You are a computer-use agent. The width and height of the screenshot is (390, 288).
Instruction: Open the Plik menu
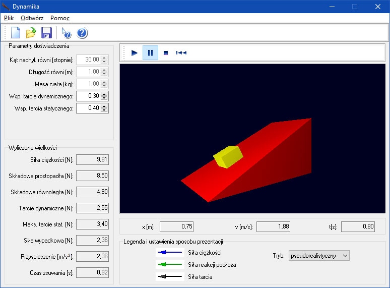pos(9,18)
